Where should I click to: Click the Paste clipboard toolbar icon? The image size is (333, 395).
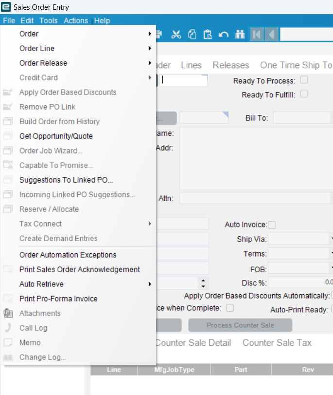208,35
